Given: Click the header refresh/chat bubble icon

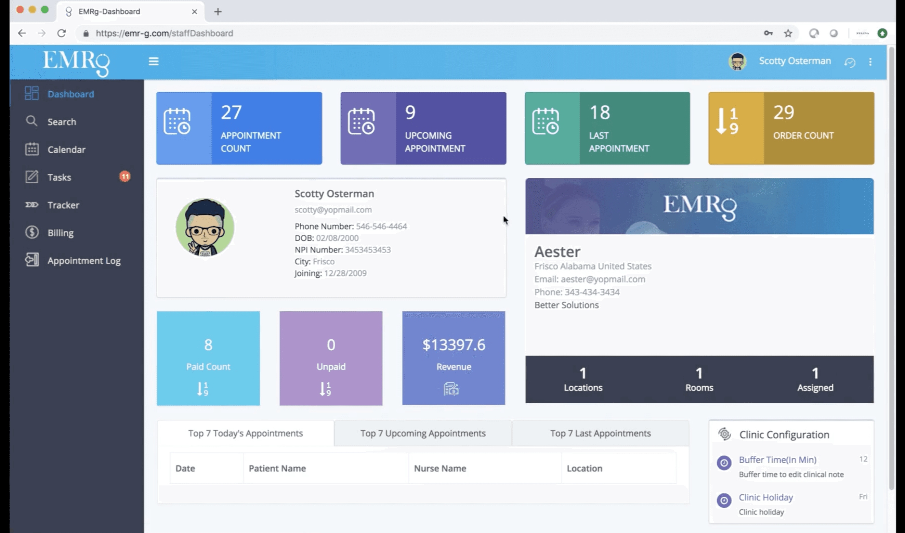Looking at the screenshot, I should (x=849, y=62).
